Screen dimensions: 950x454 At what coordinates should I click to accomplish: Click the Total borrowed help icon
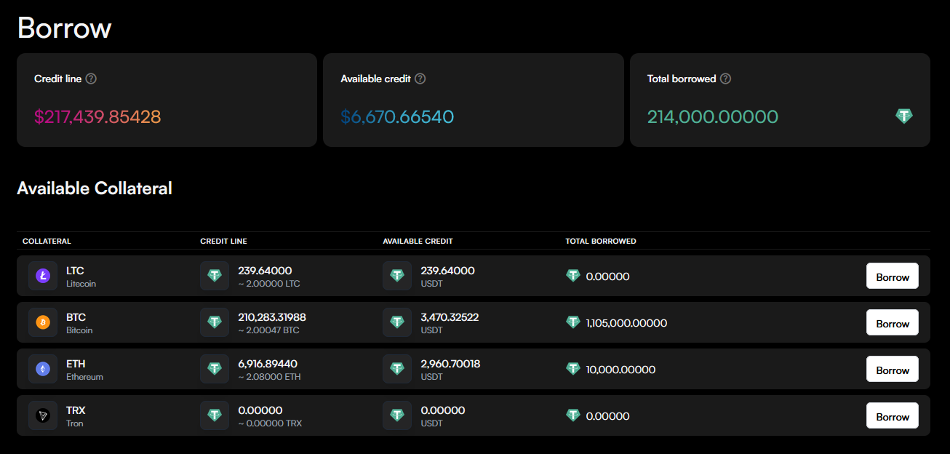(x=725, y=79)
